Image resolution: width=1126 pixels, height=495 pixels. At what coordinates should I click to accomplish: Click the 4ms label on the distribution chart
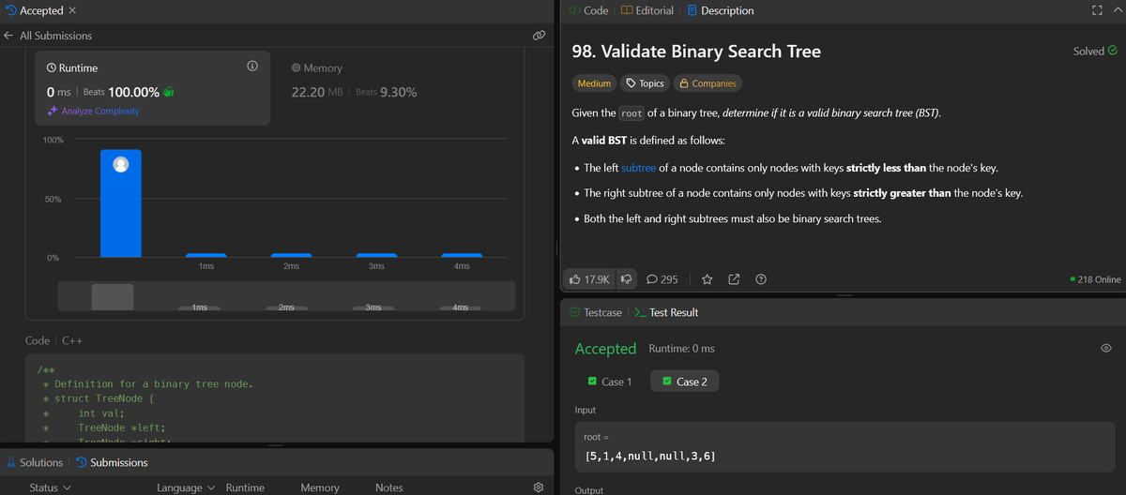click(462, 267)
